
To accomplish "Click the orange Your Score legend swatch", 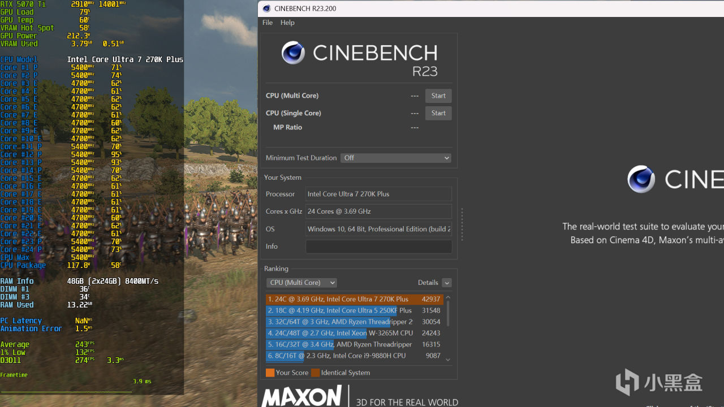I will [270, 373].
